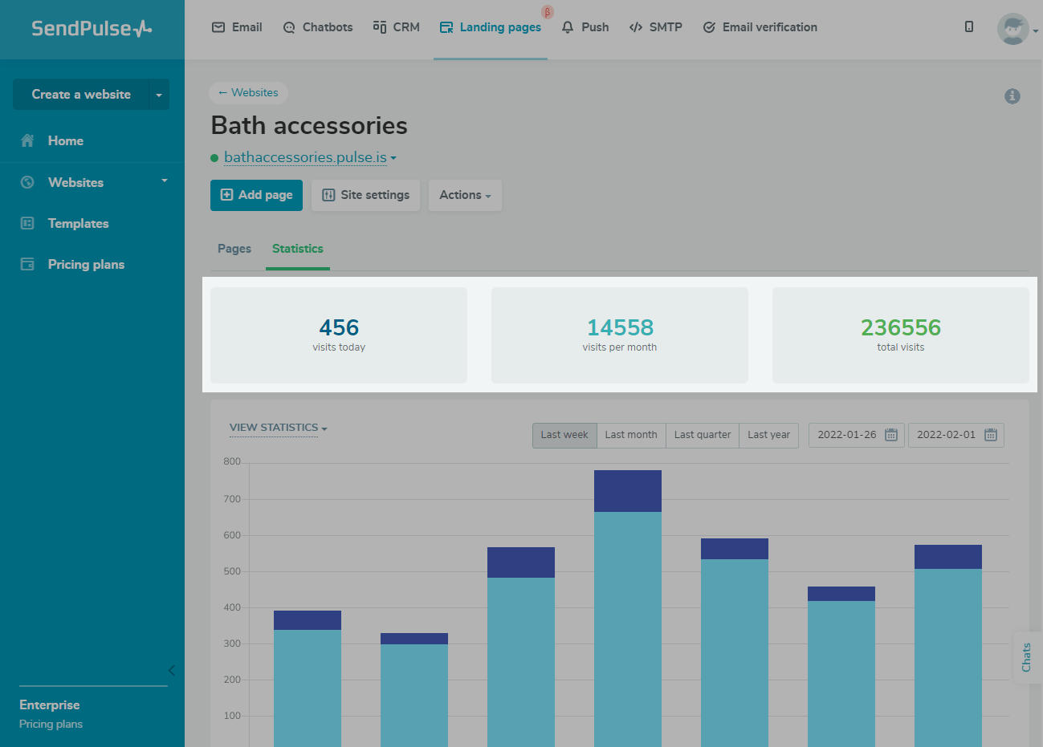This screenshot has height=747, width=1043.
Task: Open calendar picker for end date 2022-02-01
Action: (x=990, y=435)
